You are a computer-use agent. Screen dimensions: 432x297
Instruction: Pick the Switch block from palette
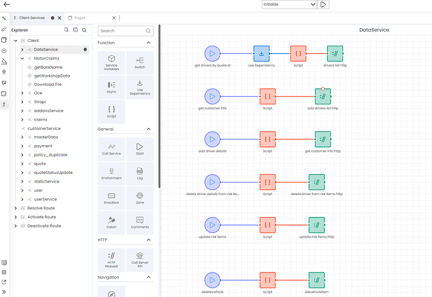140,61
